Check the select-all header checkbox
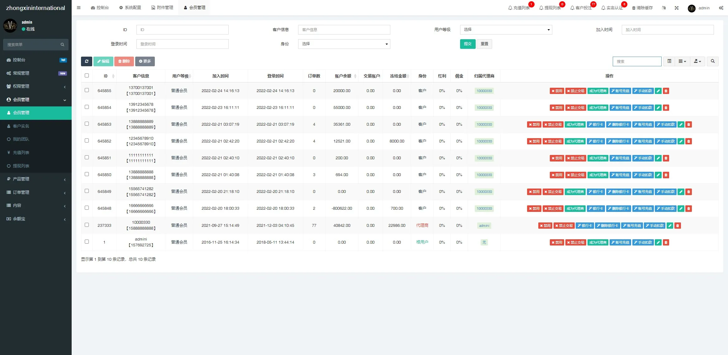This screenshot has width=728, height=355. click(87, 76)
